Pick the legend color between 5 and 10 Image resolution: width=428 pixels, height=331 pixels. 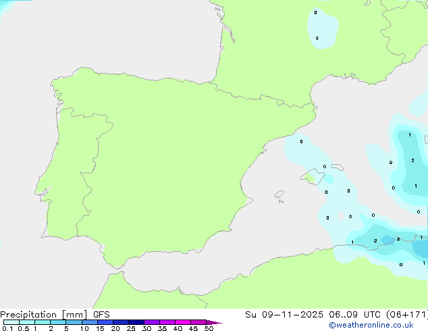click(74, 322)
